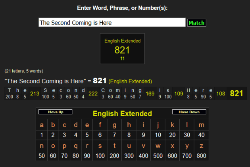This screenshot has height=167, width=250.
Task: Click the phrase input text field
Action: click(112, 23)
